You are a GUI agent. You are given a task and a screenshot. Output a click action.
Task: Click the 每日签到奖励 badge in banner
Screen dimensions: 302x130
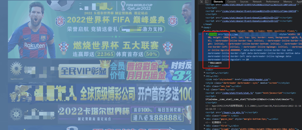(169, 110)
